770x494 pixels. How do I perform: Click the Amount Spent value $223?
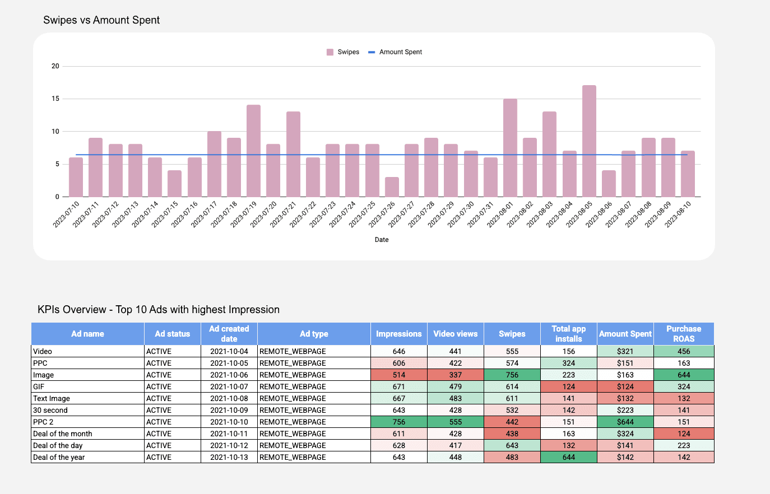[x=625, y=411]
